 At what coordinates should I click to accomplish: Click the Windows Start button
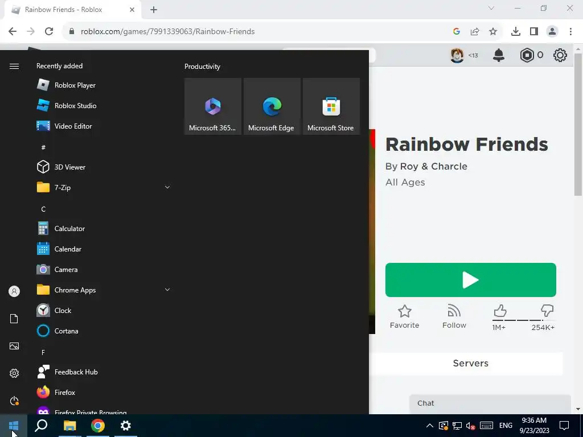click(x=14, y=426)
